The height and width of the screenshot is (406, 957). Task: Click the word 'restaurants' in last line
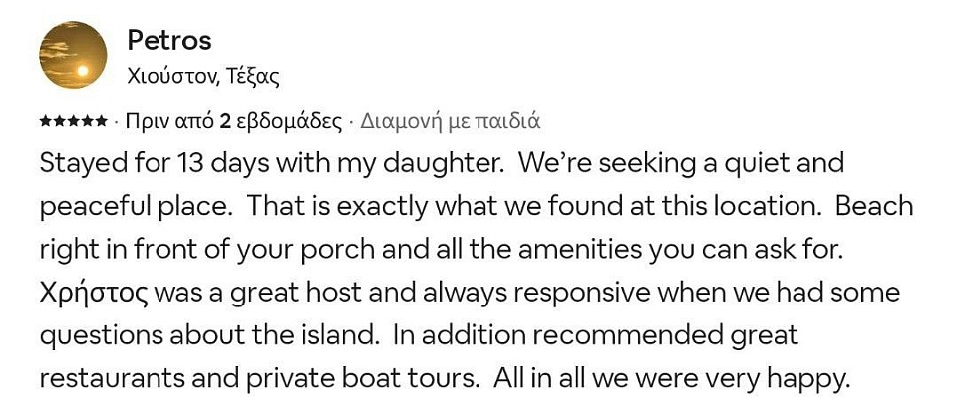(x=114, y=379)
